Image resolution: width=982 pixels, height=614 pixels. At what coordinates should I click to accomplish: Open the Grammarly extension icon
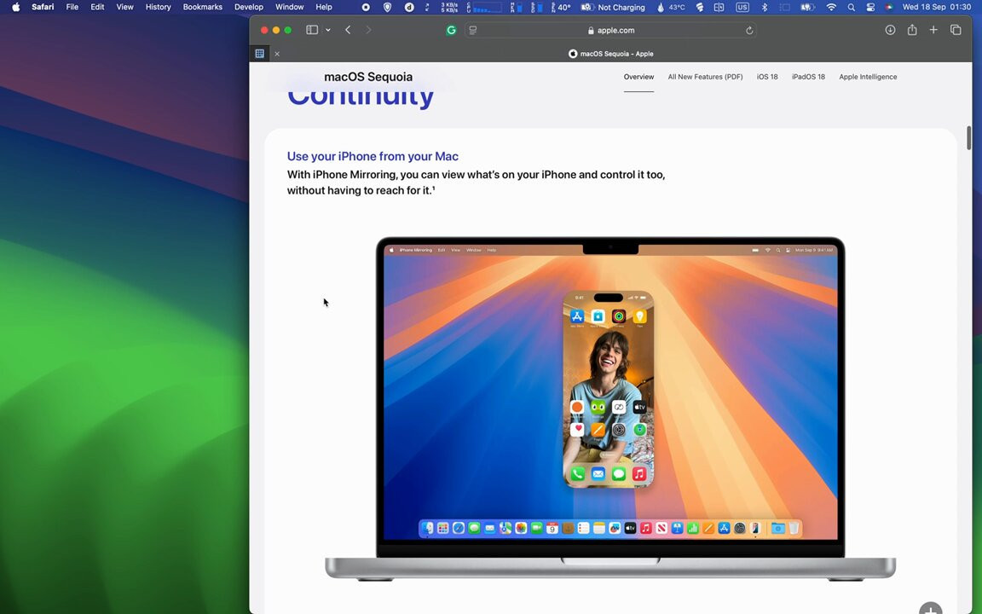click(x=451, y=30)
